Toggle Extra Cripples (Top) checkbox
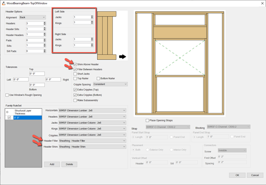Viewport: 266px width, 185px height. pyautogui.click(x=75, y=90)
